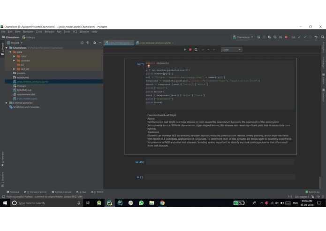Open the Chameleon run configuration dropdown

[x=243, y=37]
